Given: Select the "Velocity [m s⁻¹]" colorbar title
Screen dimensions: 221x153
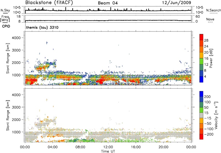Looking at the screenshot, I should 216,115.
